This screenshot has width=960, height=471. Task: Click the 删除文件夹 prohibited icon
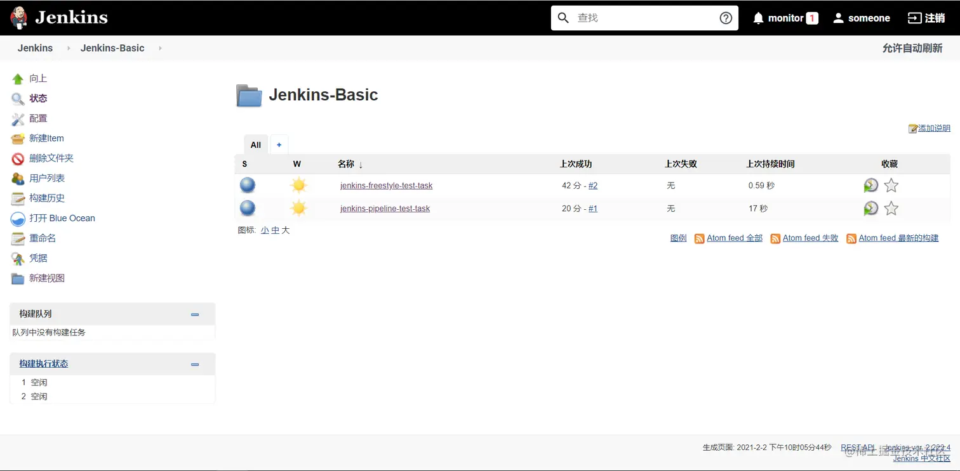[18, 158]
